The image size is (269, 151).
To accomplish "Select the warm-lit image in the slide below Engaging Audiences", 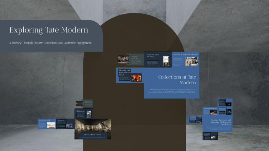I will (x=214, y=138).
